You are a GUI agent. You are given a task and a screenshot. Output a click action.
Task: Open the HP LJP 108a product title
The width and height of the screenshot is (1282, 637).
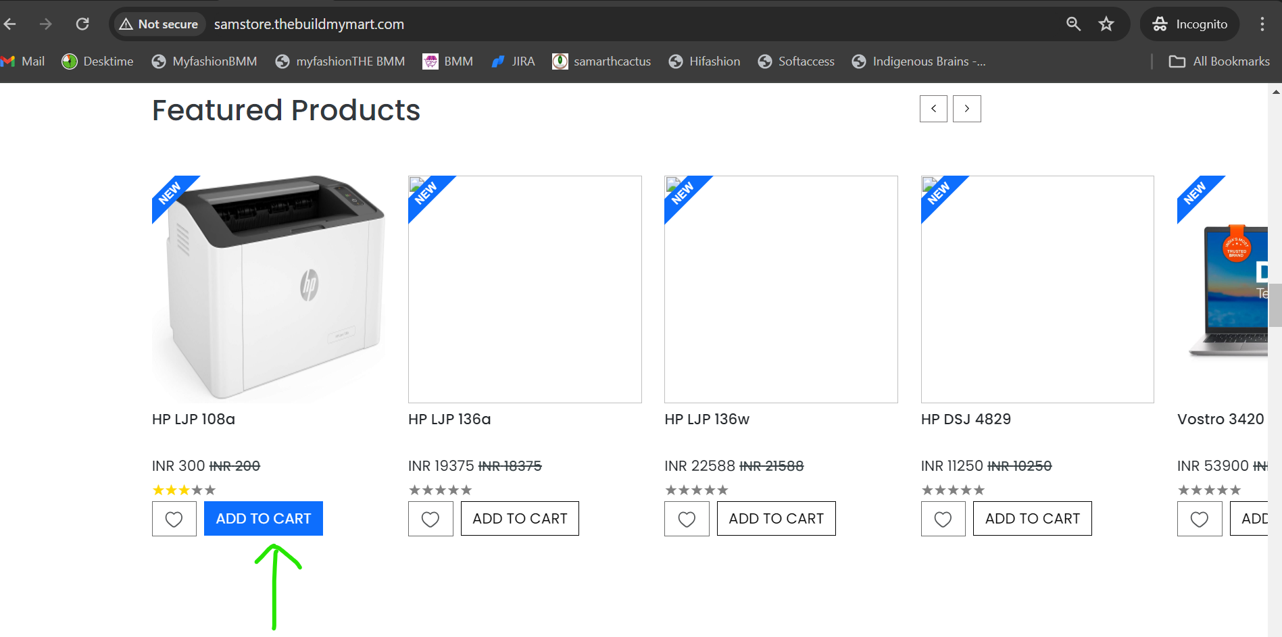click(193, 419)
